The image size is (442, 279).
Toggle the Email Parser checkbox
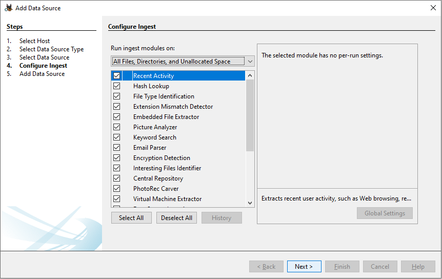click(116, 148)
